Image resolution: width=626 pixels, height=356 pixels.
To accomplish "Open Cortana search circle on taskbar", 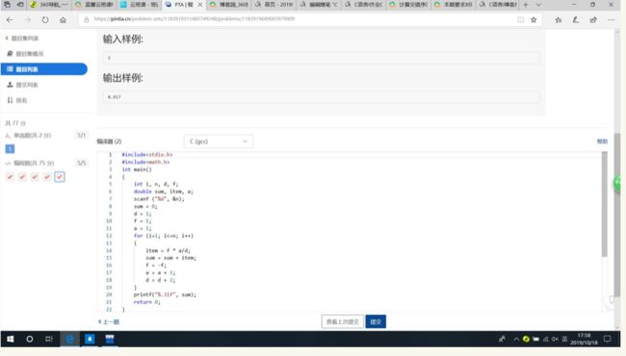I will click(30, 339).
